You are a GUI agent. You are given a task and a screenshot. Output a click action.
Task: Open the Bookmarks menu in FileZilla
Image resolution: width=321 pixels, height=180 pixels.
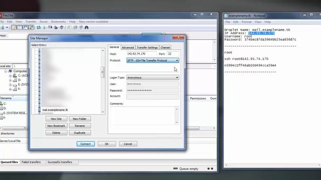coord(58,21)
